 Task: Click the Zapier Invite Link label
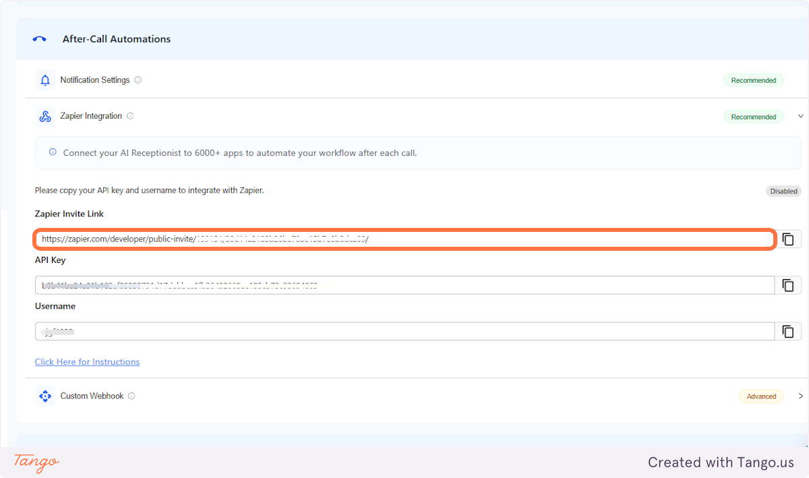[x=69, y=214]
